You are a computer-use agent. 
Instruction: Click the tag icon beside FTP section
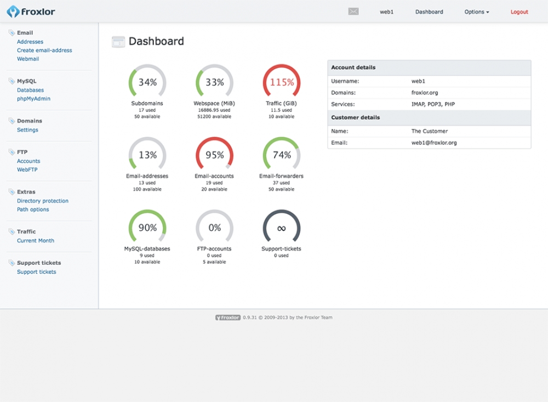point(12,152)
